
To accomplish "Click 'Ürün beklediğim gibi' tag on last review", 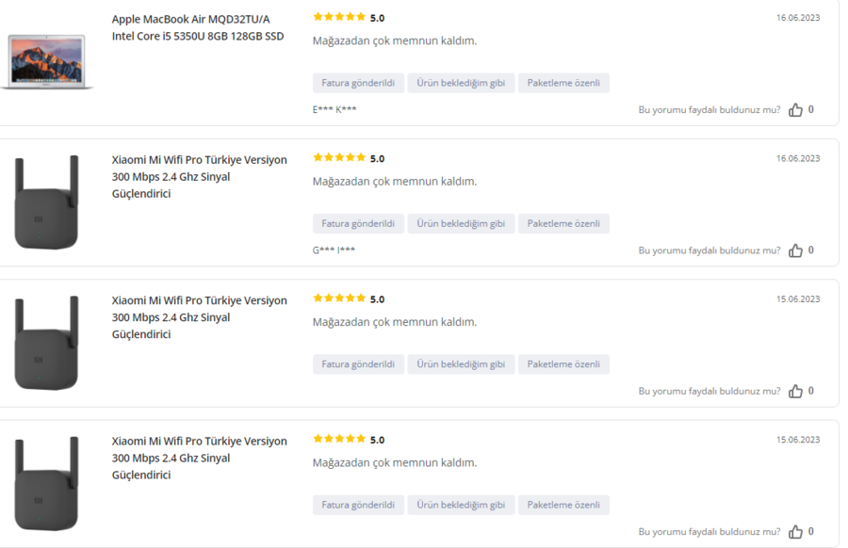I will (x=461, y=505).
